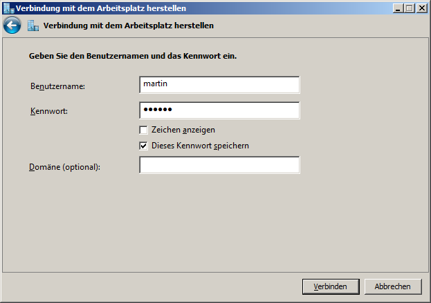Click the workplace icon beside the wizard heading
This screenshot has height=303, width=431.
[33, 26]
